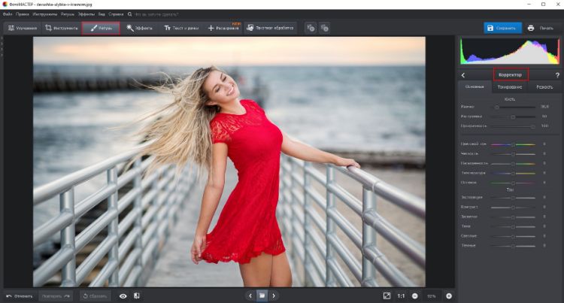Open the Ретушь (Retouch) tab
Image resolution: width=564 pixels, height=303 pixels.
(x=100, y=28)
